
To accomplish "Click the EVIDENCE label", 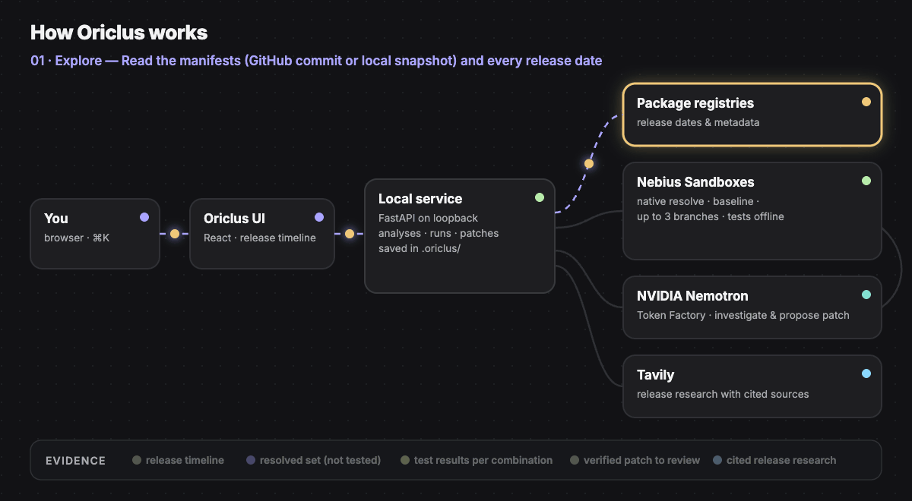I will click(76, 461).
